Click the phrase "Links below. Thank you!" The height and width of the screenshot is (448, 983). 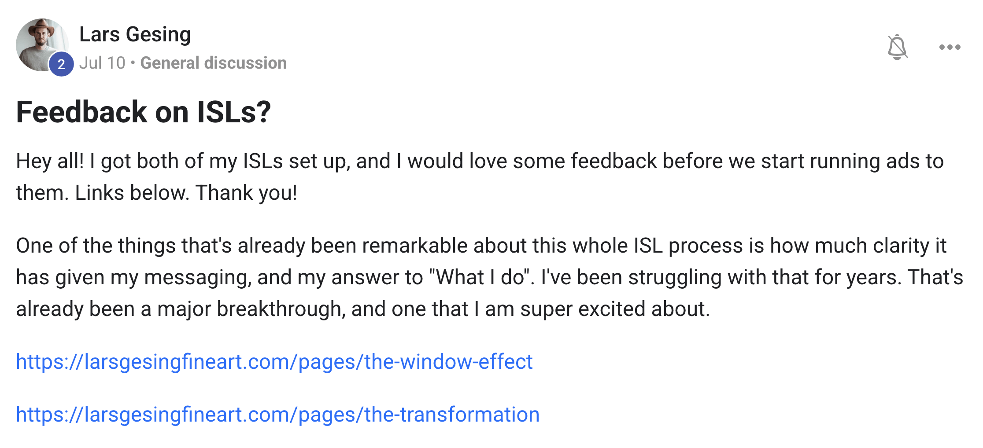click(x=186, y=193)
